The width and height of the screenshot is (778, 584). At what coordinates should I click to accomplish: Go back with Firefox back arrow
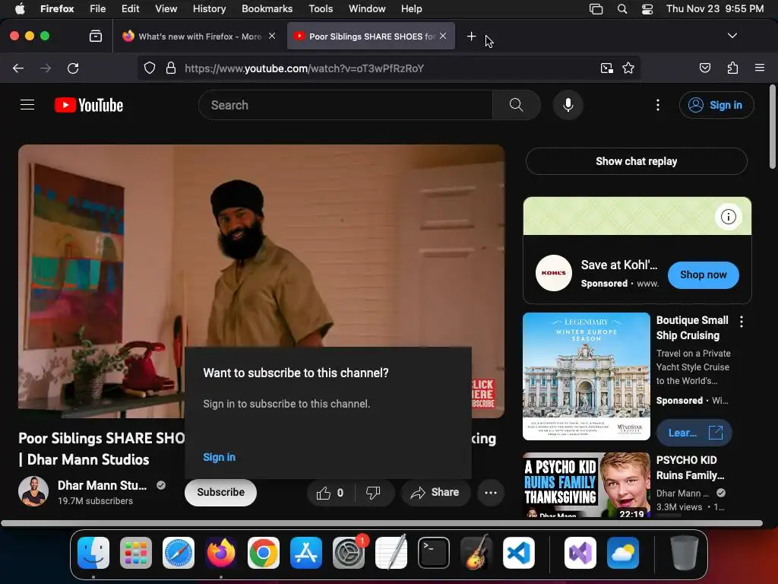tap(18, 68)
